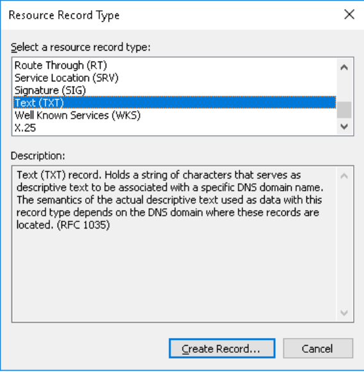
Task: Click the description box scroll down arrow
Action: [x=344, y=312]
